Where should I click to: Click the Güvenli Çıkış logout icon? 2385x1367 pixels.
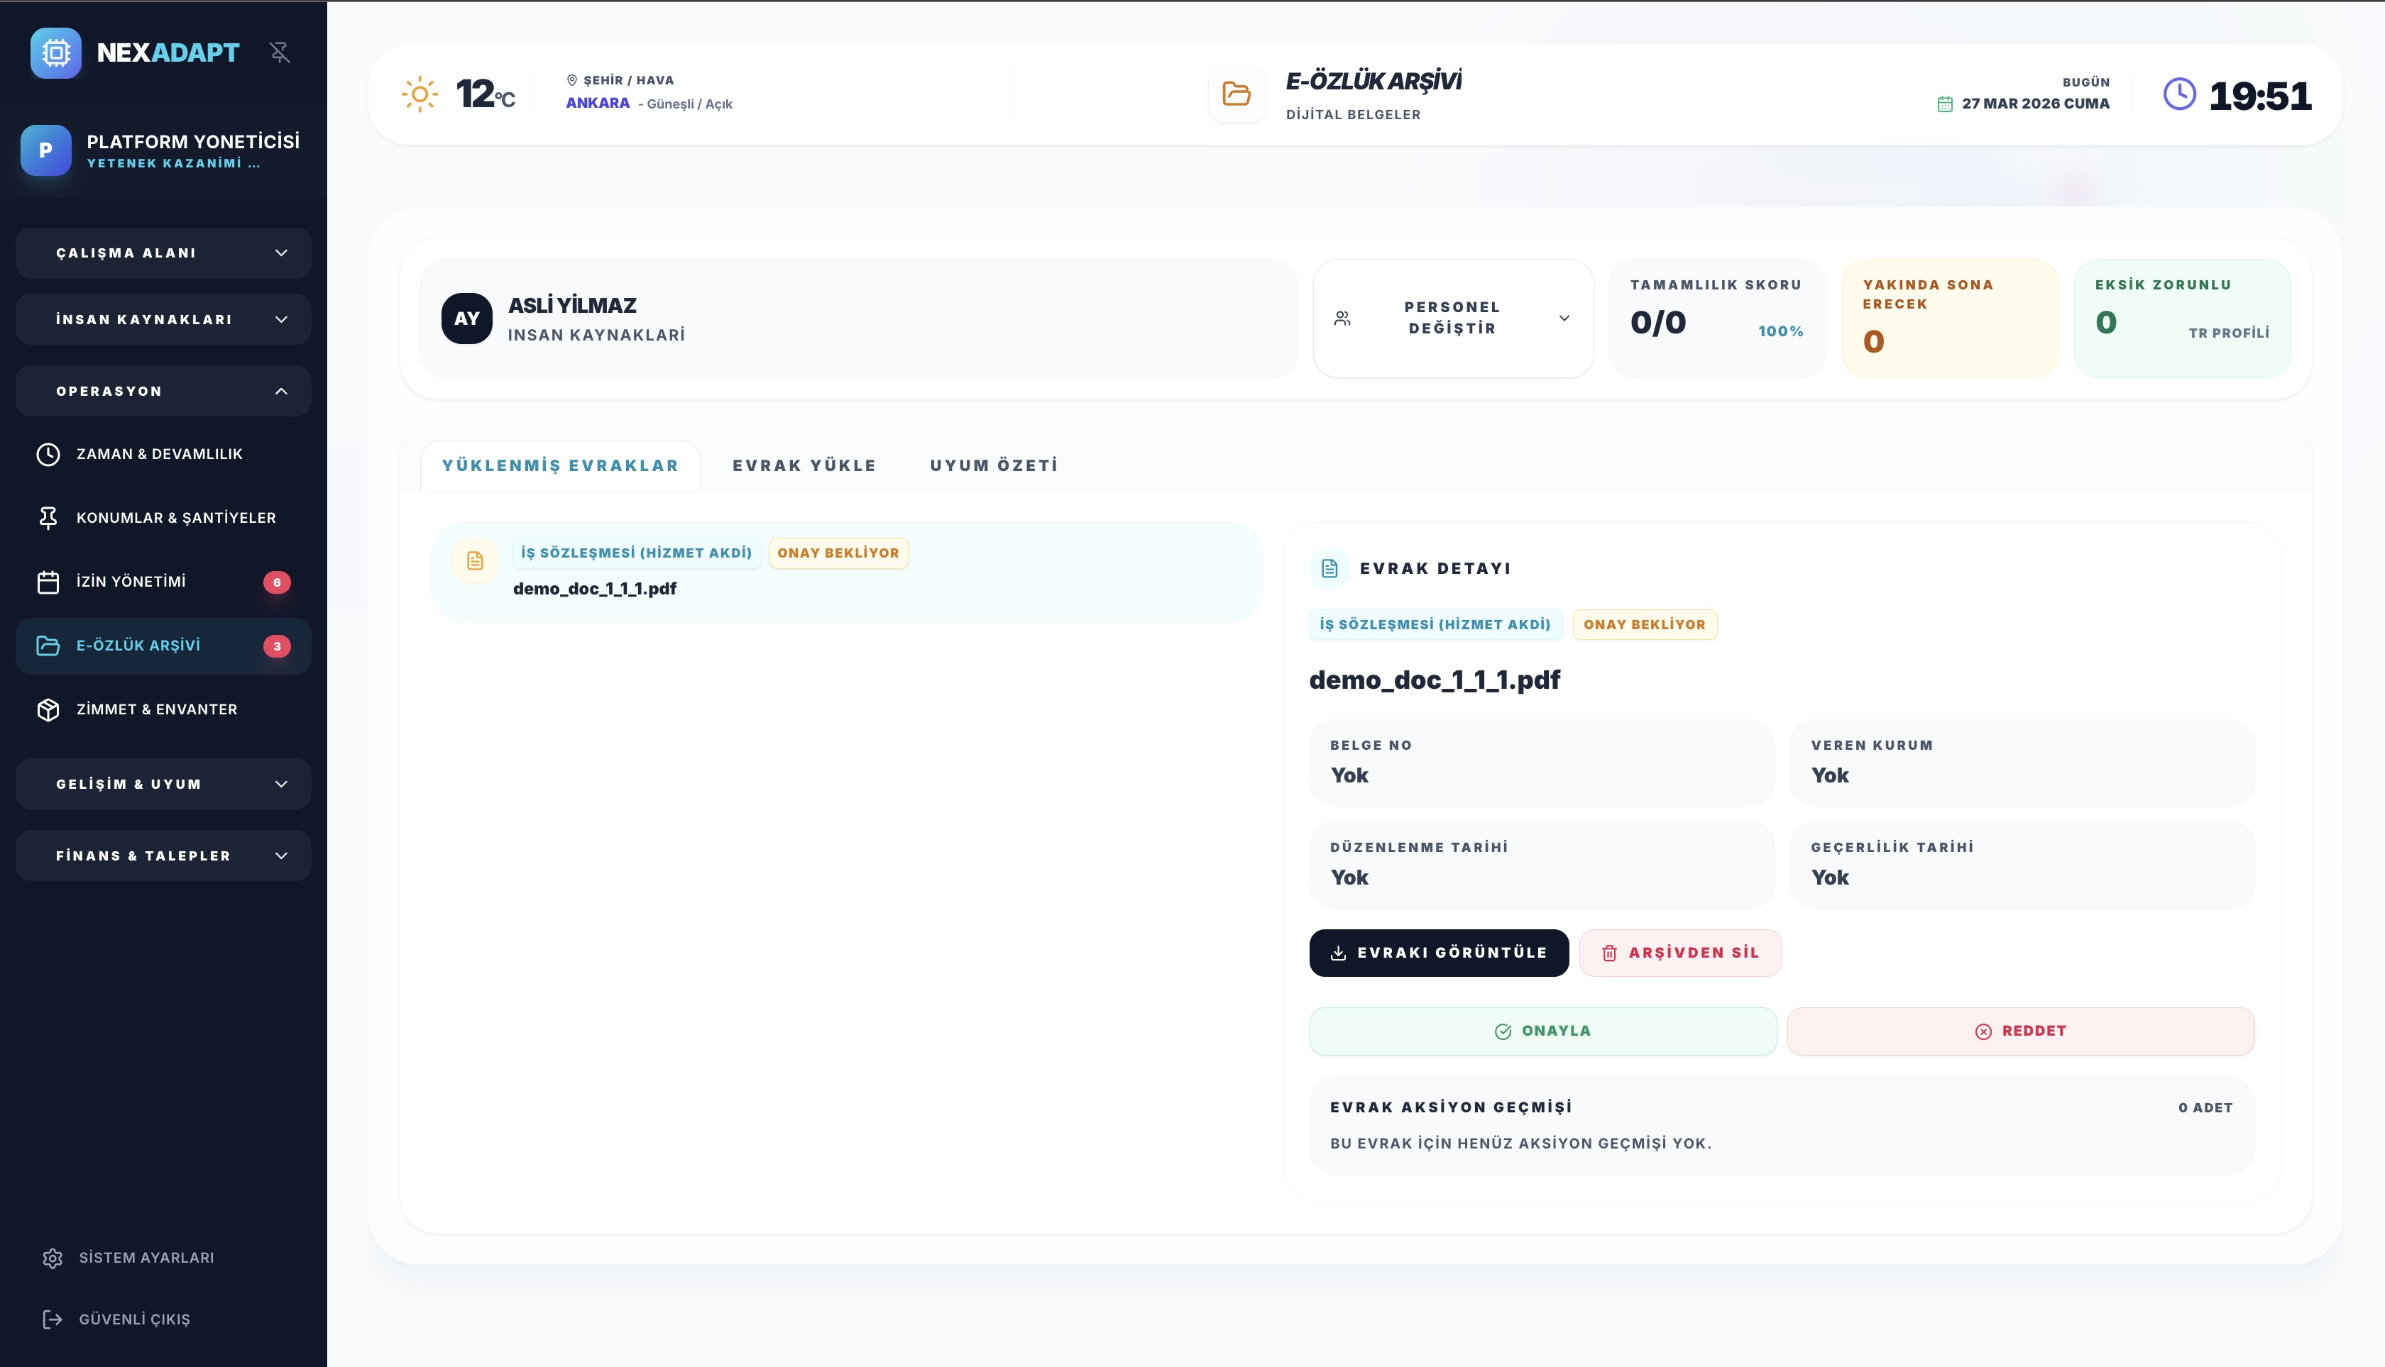pos(53,1320)
